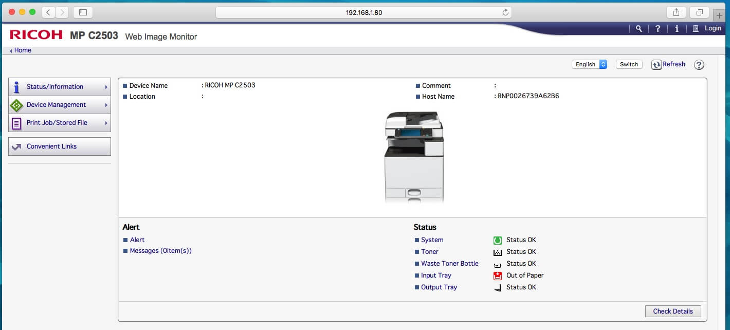Click the green System status icon
This screenshot has height=330, width=730.
(x=497, y=240)
